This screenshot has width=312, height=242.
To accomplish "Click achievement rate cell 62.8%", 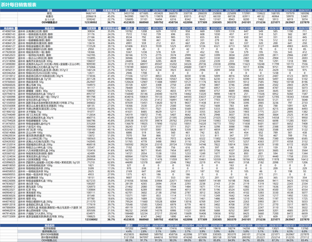I will pos(111,162).
